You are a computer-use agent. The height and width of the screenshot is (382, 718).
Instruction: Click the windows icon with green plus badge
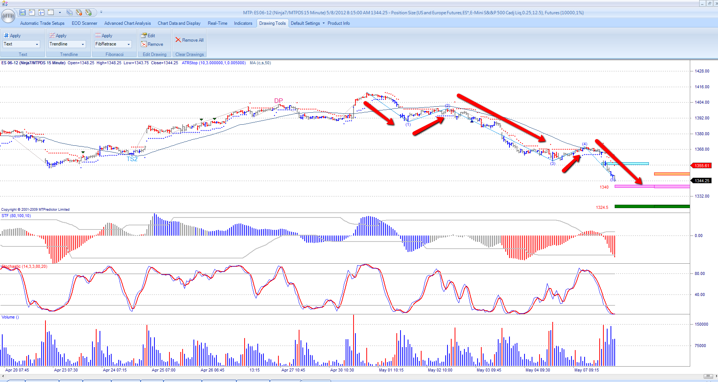pyautogui.click(x=88, y=12)
